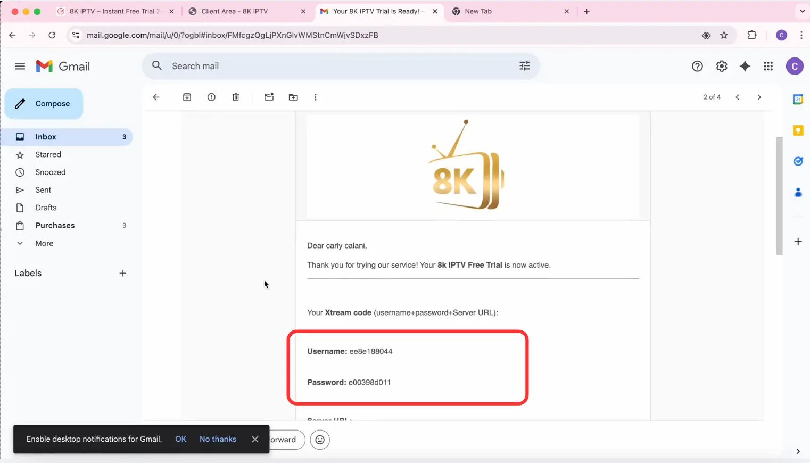Open Google account avatar C
The width and height of the screenshot is (810, 463).
(794, 66)
